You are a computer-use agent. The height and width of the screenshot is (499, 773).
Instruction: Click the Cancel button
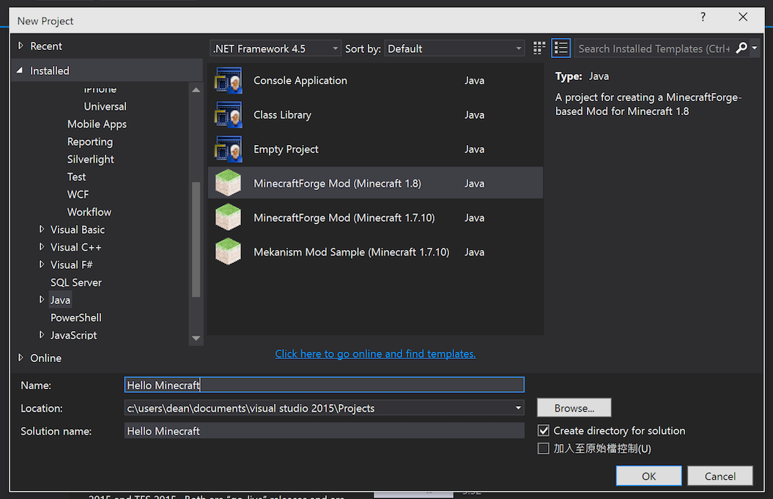(x=720, y=476)
